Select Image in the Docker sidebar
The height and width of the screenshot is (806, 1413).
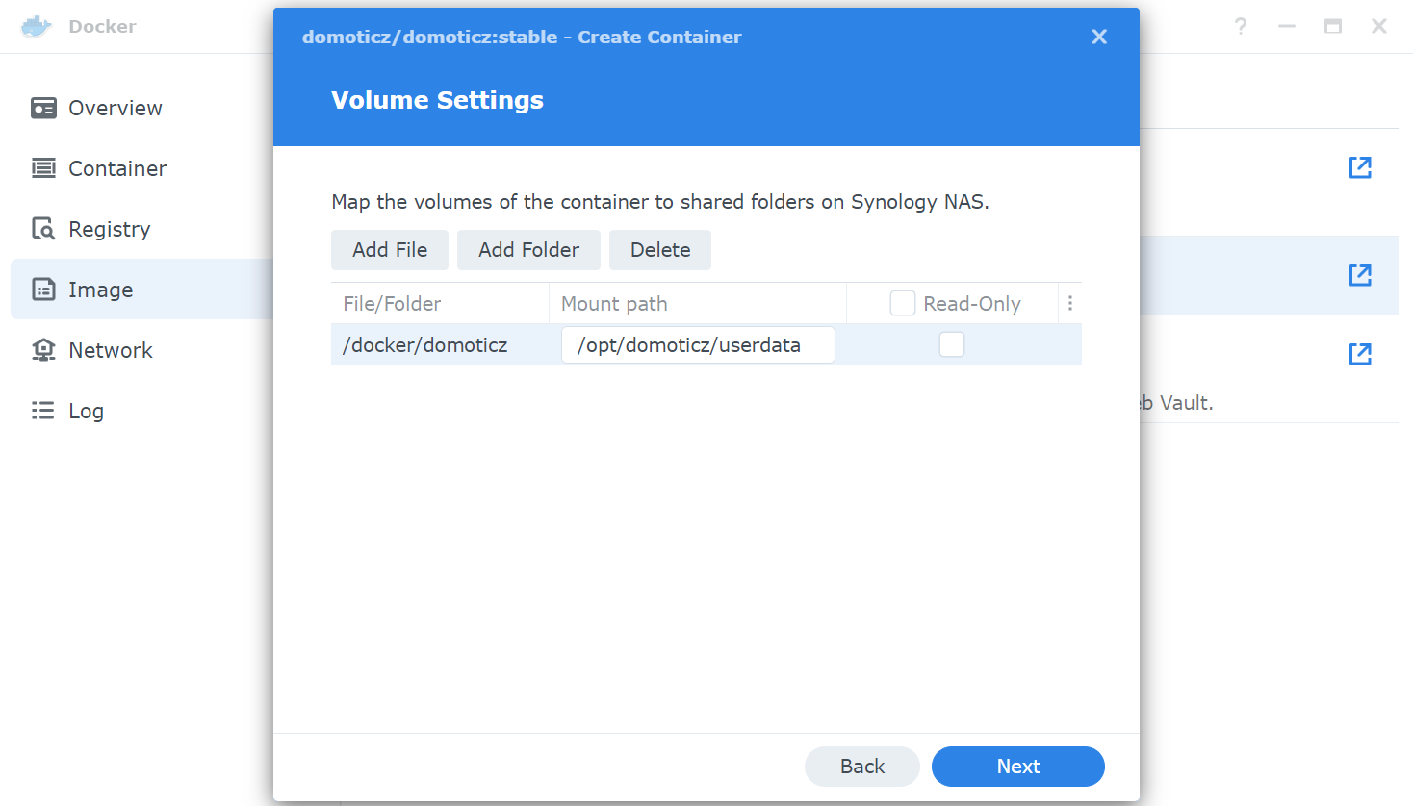[x=141, y=290]
